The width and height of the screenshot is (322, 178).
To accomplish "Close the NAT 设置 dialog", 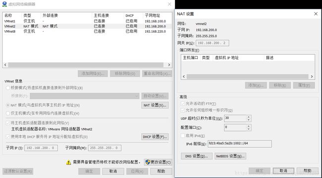I will tap(316, 14).
